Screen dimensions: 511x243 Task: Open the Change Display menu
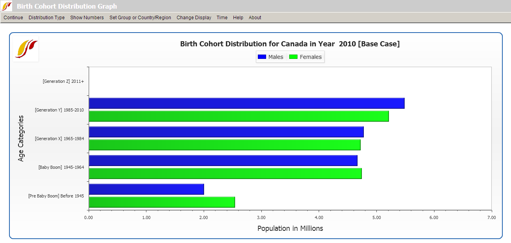click(x=194, y=17)
